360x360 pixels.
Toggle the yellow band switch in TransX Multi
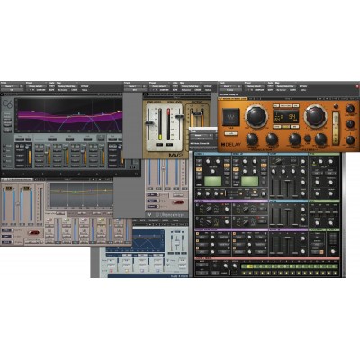pos(127,271)
